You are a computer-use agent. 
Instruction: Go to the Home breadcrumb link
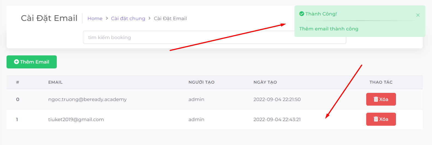click(x=95, y=18)
